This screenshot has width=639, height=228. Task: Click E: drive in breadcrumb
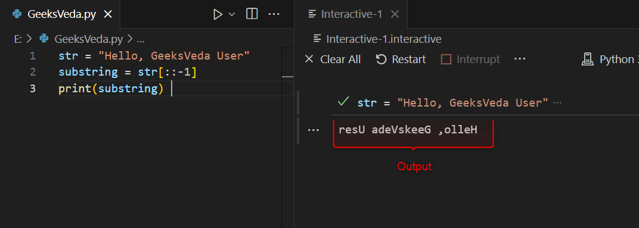click(18, 39)
